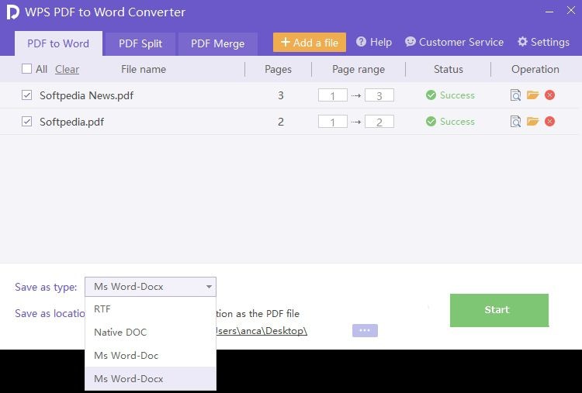Click the Clear link
The image size is (582, 393).
[67, 69]
